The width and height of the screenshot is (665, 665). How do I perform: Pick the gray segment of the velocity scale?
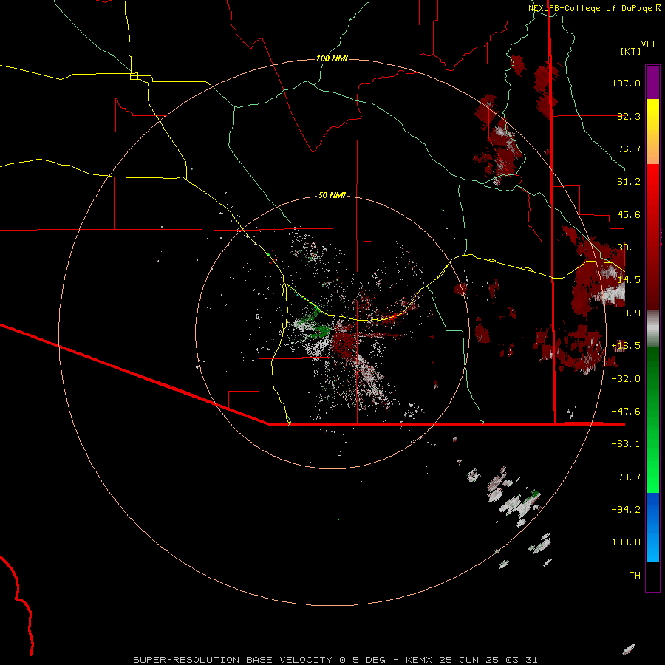(x=652, y=329)
